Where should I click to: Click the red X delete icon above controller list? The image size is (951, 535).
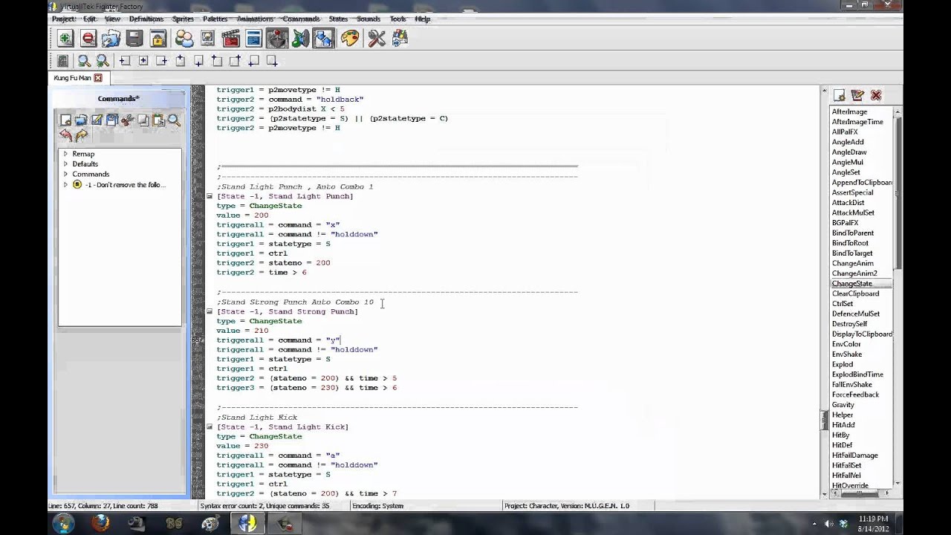876,95
